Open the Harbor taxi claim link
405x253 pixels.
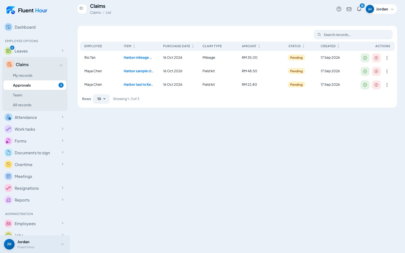pos(138,85)
